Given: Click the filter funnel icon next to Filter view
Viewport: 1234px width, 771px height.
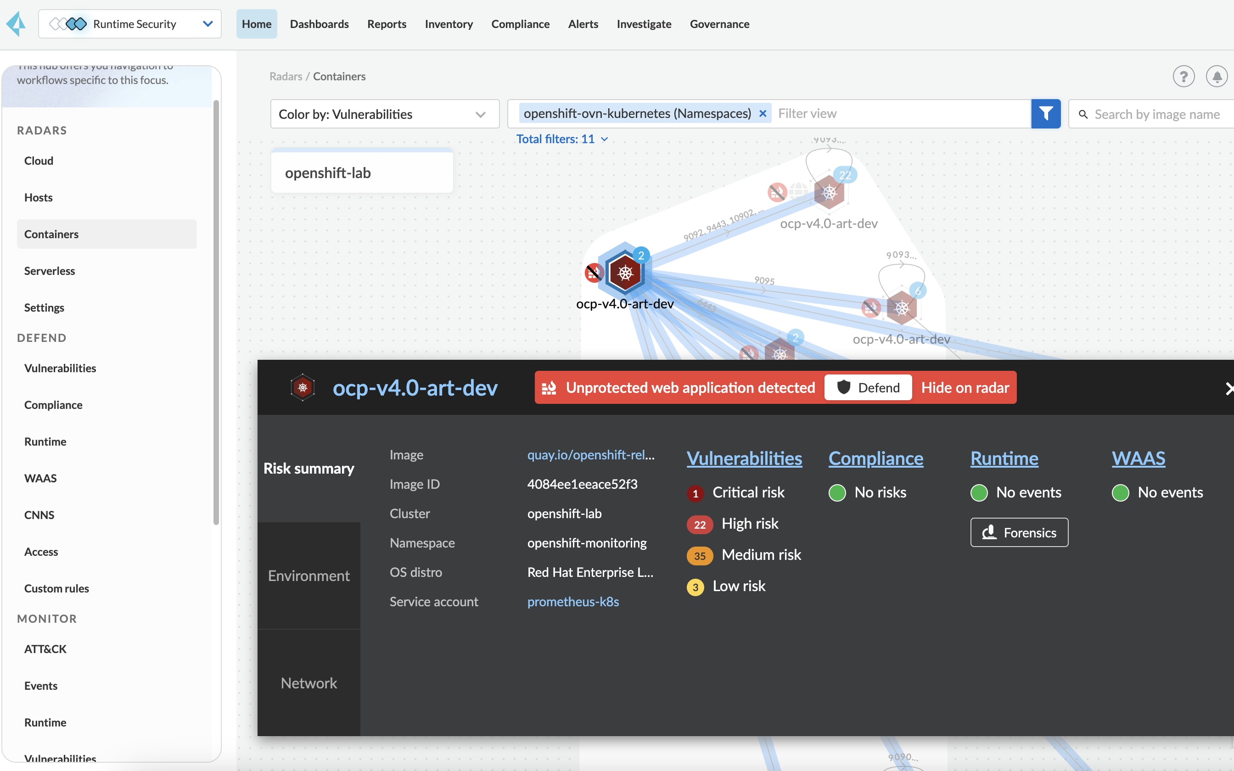Looking at the screenshot, I should point(1046,113).
